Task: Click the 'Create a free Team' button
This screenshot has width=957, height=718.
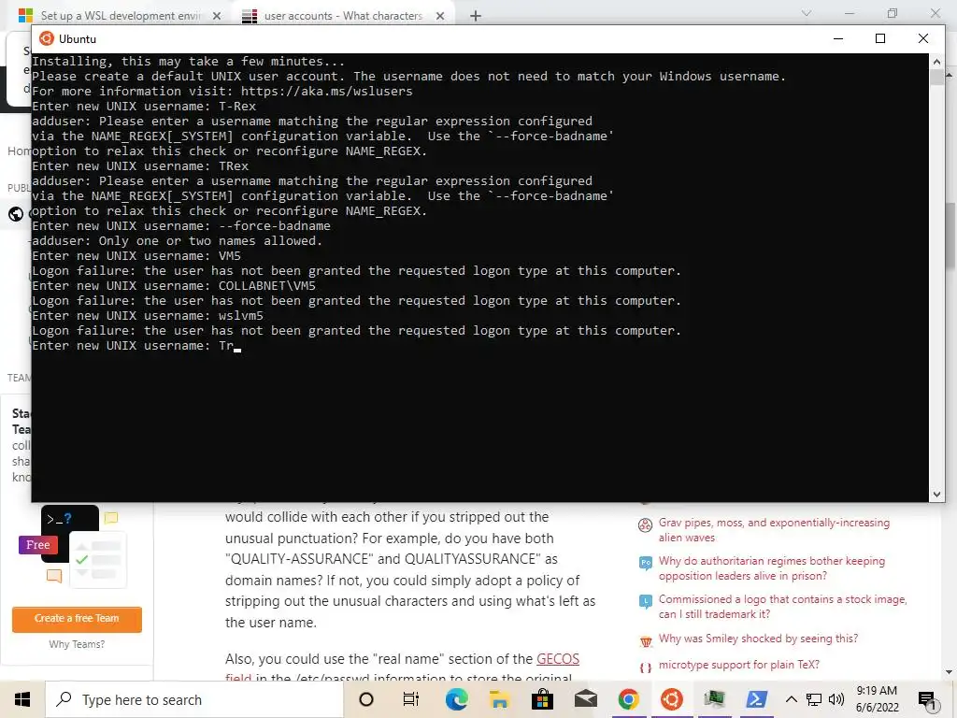Action: point(77,619)
